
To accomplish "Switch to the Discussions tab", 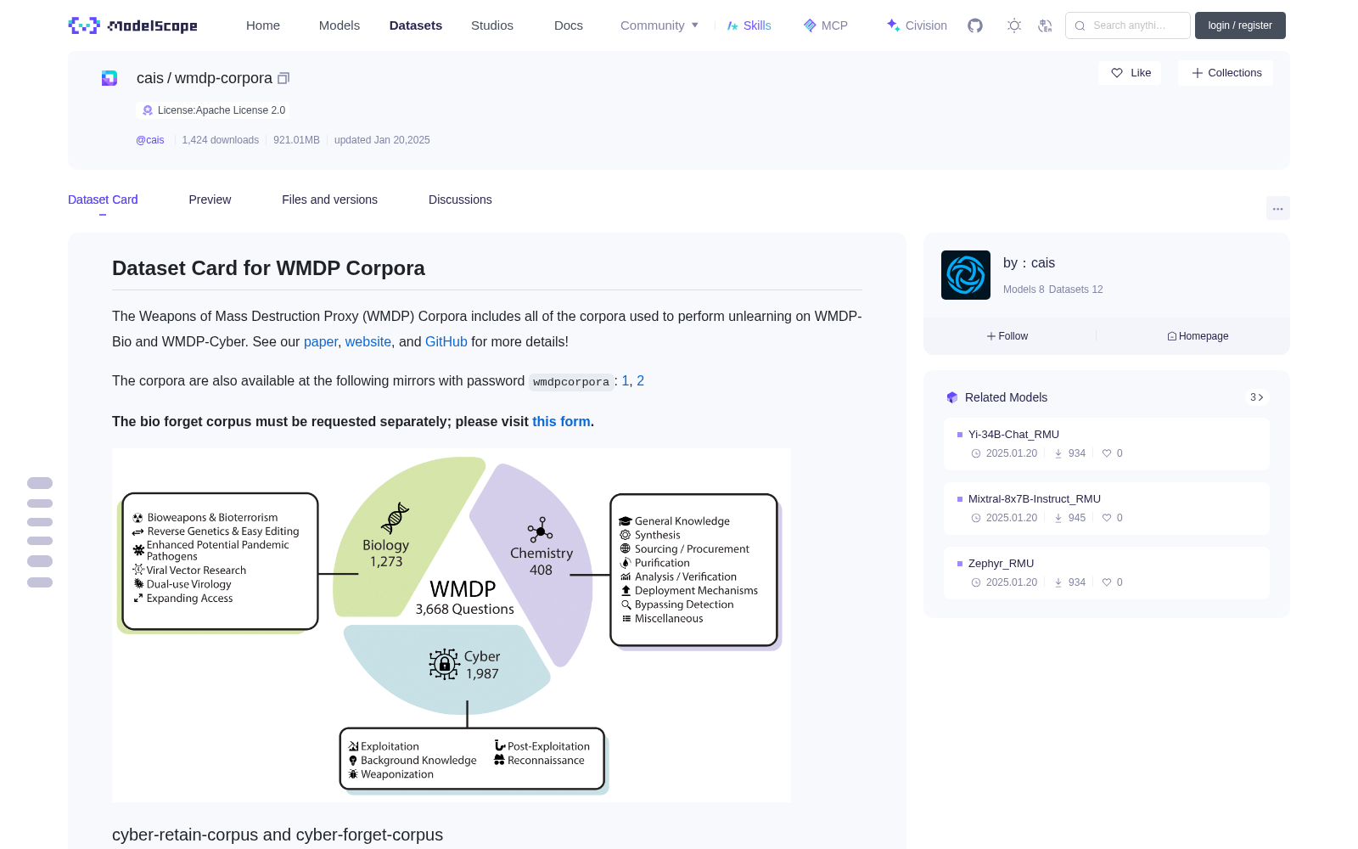I will point(460,200).
